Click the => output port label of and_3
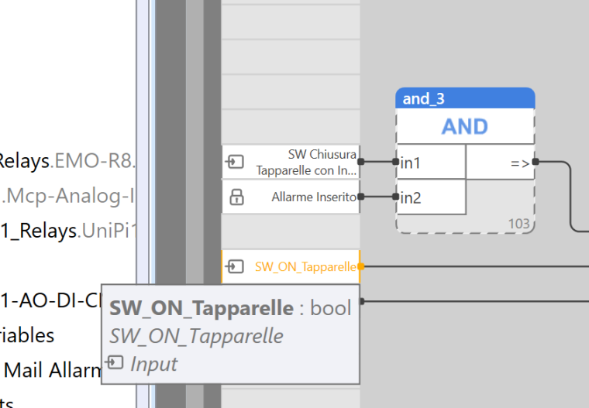Image resolution: width=589 pixels, height=408 pixels. coord(518,163)
